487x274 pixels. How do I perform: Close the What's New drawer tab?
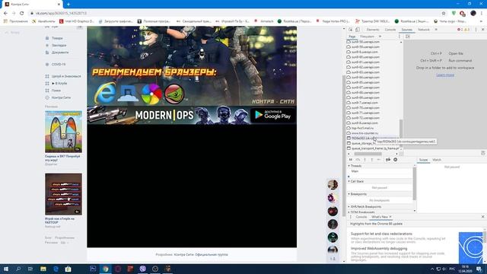pos(390,217)
